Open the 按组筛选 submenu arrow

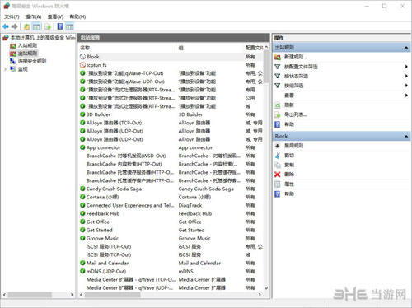point(406,86)
